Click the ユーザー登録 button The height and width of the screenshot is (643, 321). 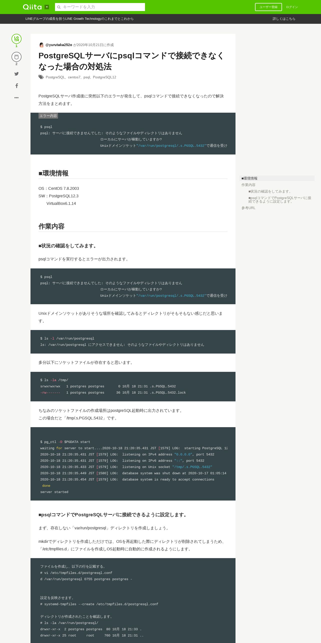point(268,7)
